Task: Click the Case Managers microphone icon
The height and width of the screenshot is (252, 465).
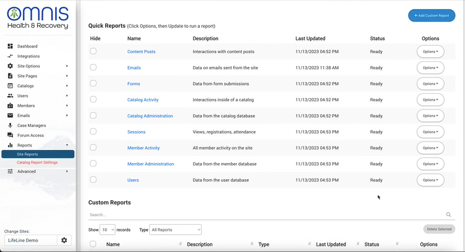Action: (10, 125)
